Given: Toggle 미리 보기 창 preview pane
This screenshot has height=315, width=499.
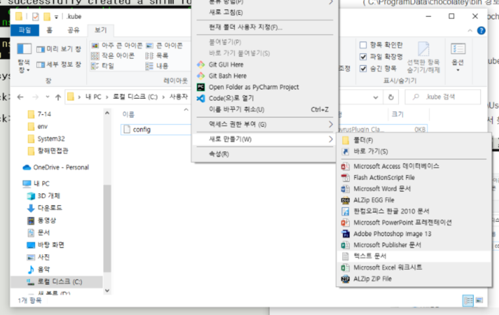Looking at the screenshot, I should click(58, 49).
